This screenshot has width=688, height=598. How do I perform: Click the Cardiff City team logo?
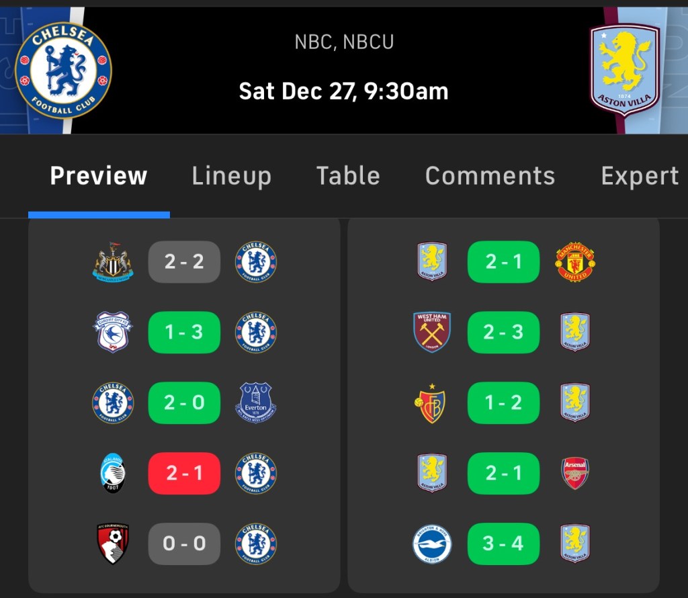coord(113,332)
